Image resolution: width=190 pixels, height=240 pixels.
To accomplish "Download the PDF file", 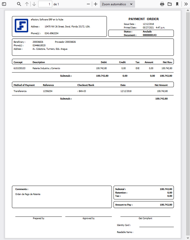I will coord(170,4).
